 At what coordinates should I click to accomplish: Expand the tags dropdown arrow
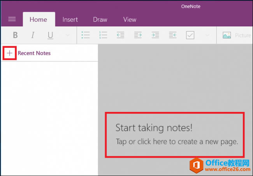coord(207,35)
